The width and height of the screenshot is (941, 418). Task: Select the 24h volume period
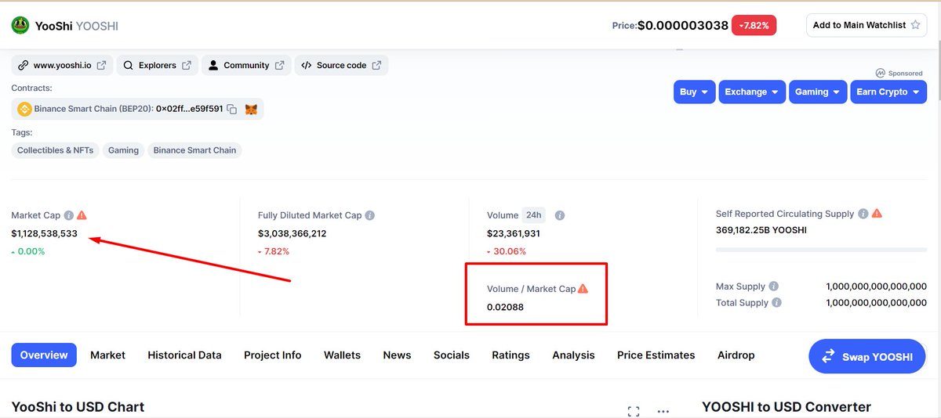(x=534, y=215)
